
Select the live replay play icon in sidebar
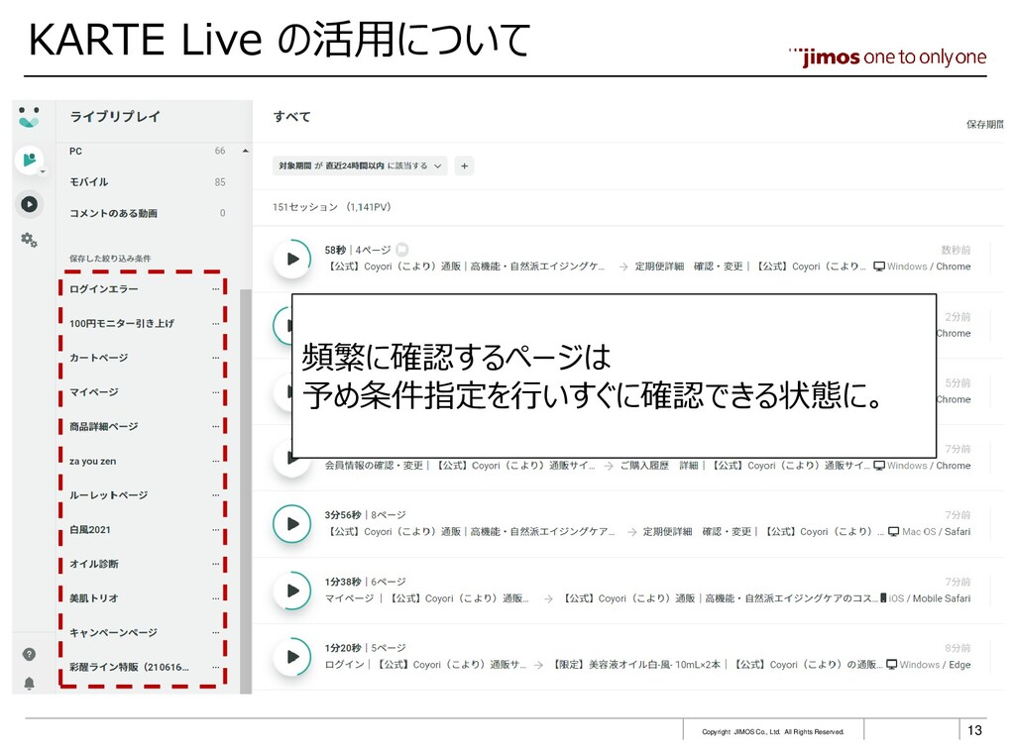pyautogui.click(x=29, y=204)
